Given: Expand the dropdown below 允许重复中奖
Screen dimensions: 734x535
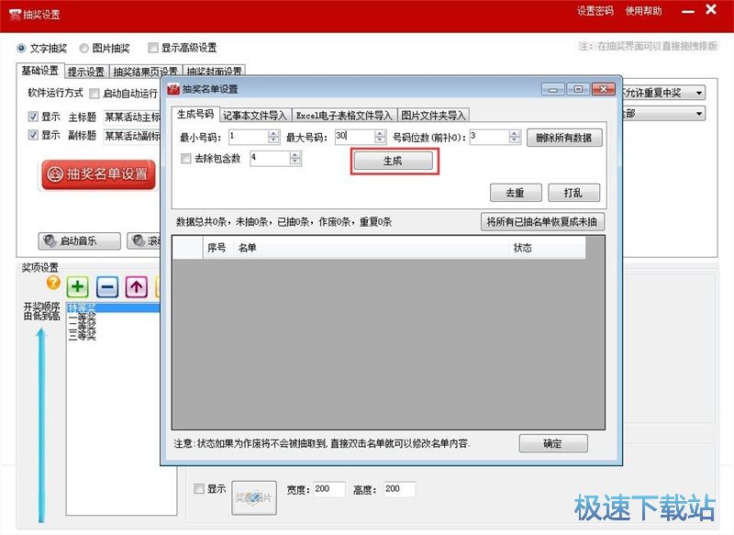Looking at the screenshot, I should (699, 113).
